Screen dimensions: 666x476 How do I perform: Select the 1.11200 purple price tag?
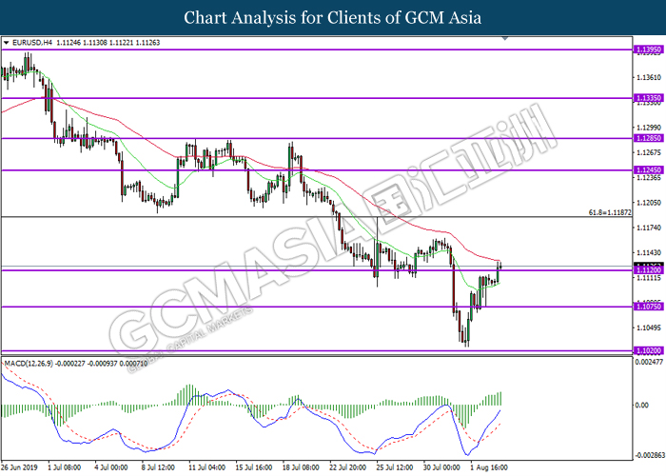click(647, 270)
